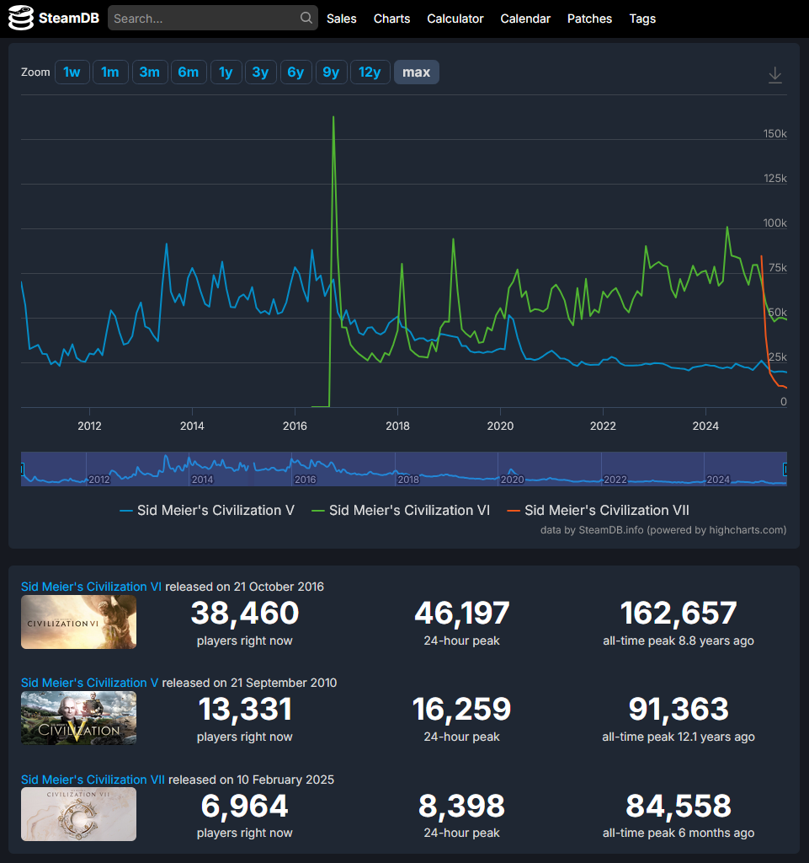Click "released on 21 October 2016" text
Image resolution: width=809 pixels, height=863 pixels.
click(x=245, y=587)
